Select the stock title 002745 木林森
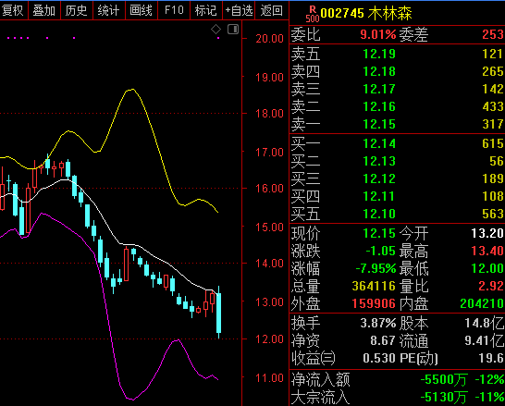 366,13
